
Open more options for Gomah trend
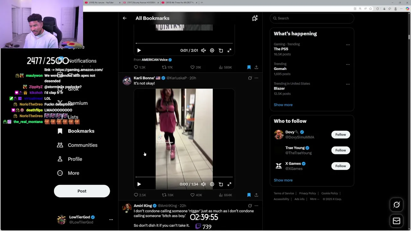[348, 64]
